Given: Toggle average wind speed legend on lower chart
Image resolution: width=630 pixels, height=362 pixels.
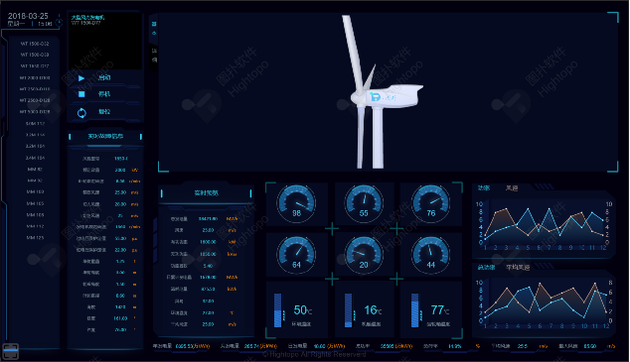Looking at the screenshot, I should 518,268.
